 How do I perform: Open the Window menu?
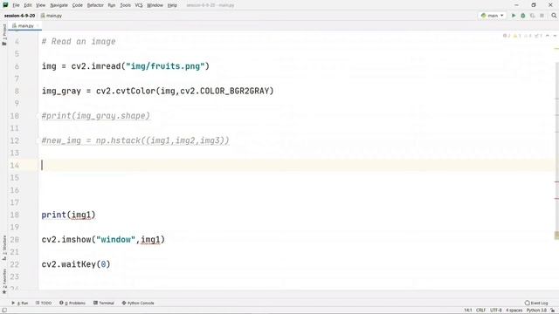pyautogui.click(x=155, y=5)
